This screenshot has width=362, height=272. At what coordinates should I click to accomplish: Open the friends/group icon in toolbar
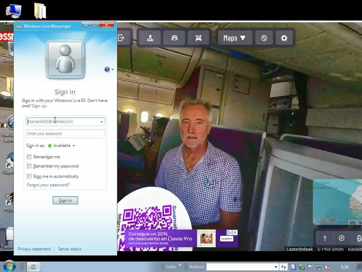(175, 38)
